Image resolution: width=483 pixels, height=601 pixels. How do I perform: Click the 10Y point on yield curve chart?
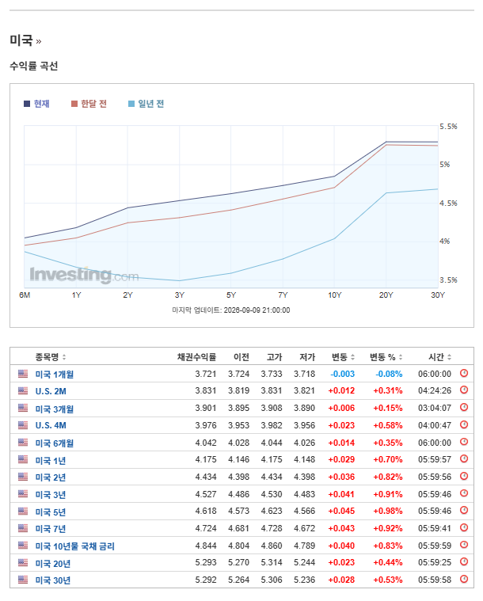point(334,177)
